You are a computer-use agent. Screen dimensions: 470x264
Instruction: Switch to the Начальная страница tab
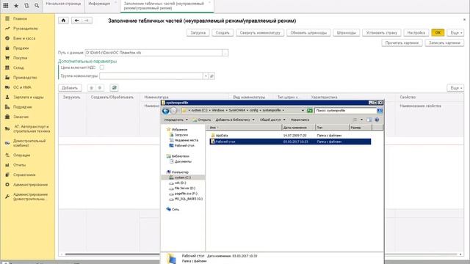pos(63,4)
